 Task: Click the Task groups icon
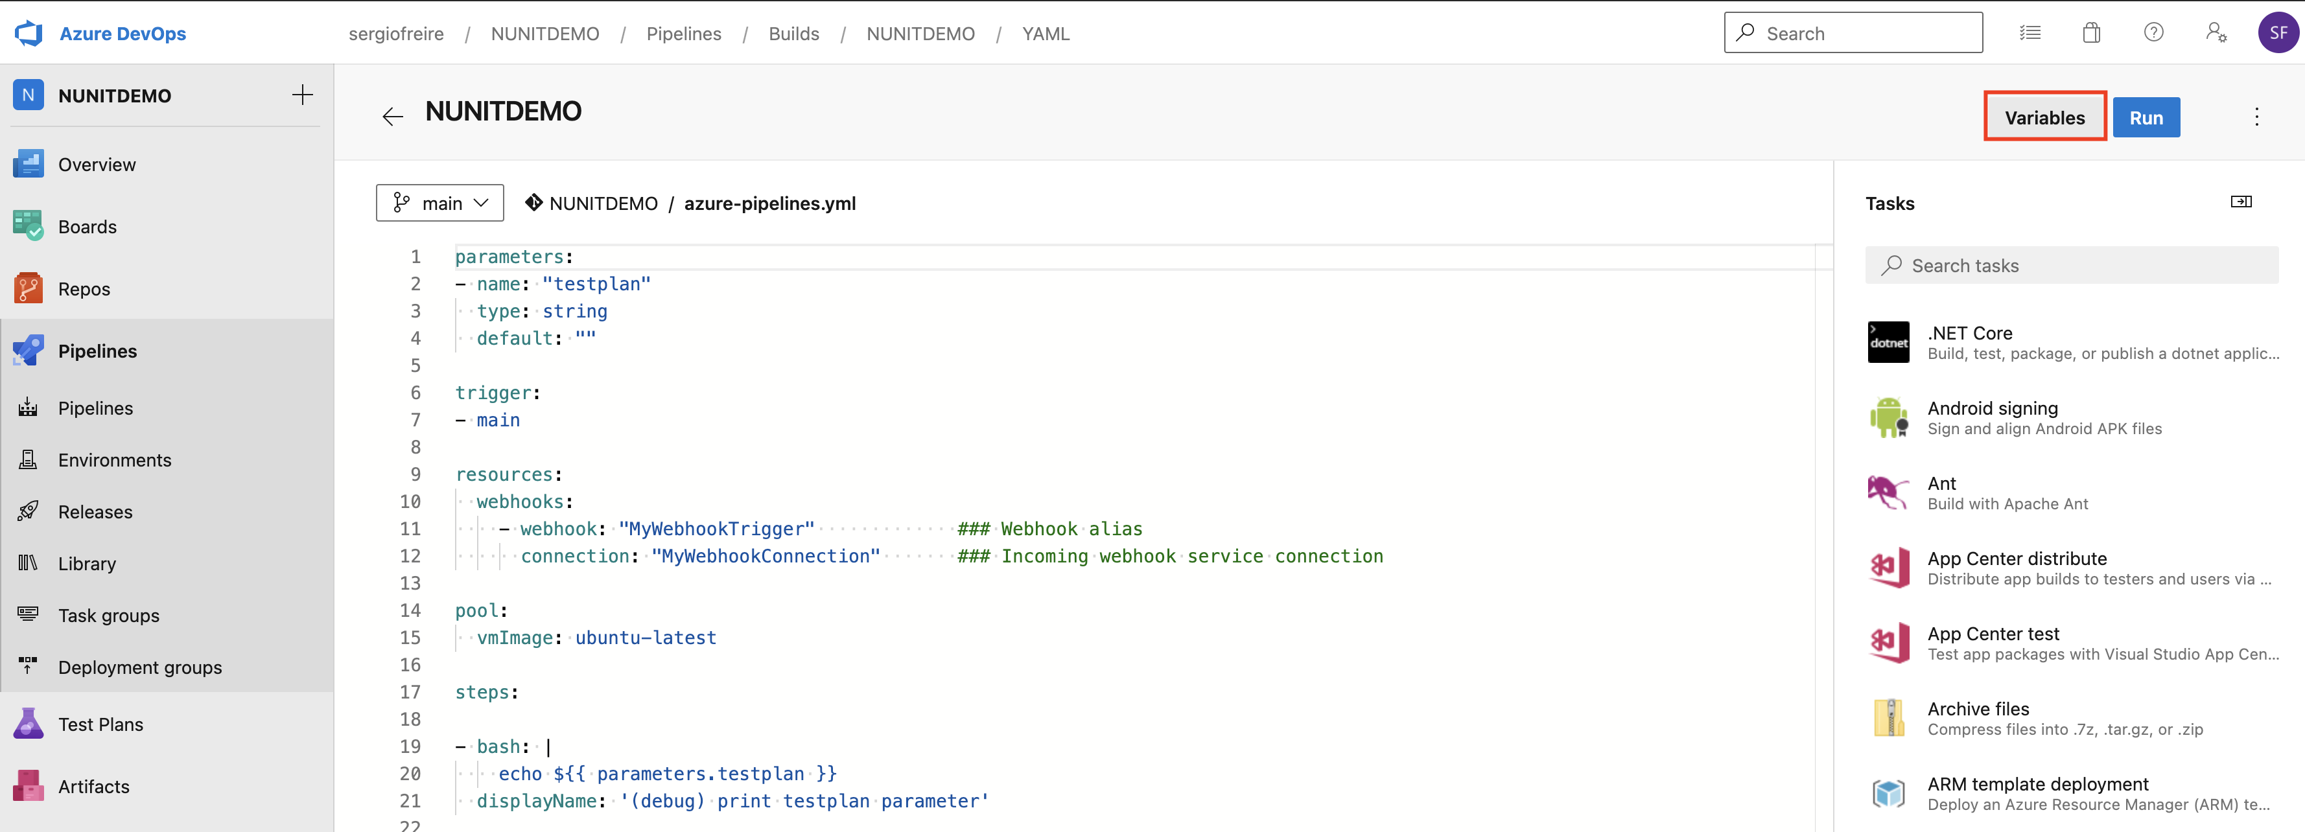coord(29,615)
